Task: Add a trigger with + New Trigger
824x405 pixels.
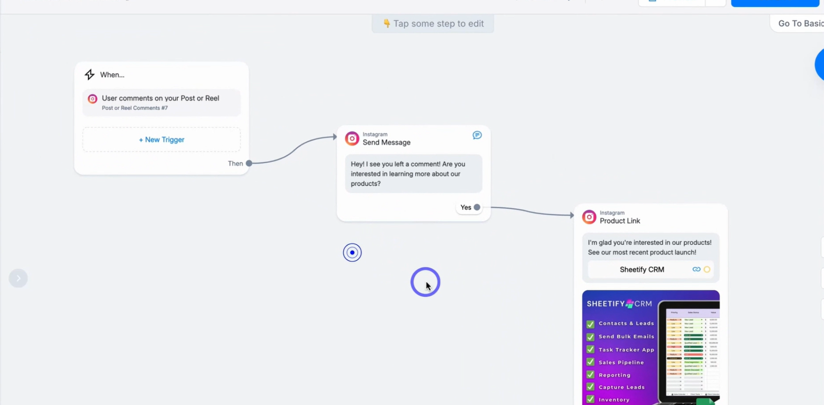Action: point(161,139)
